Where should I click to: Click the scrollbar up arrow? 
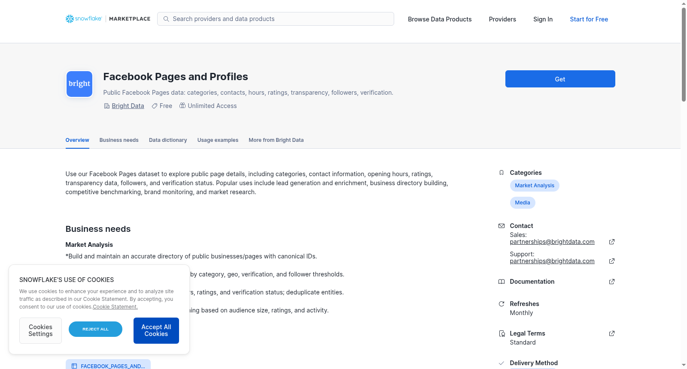pyautogui.click(x=684, y=3)
